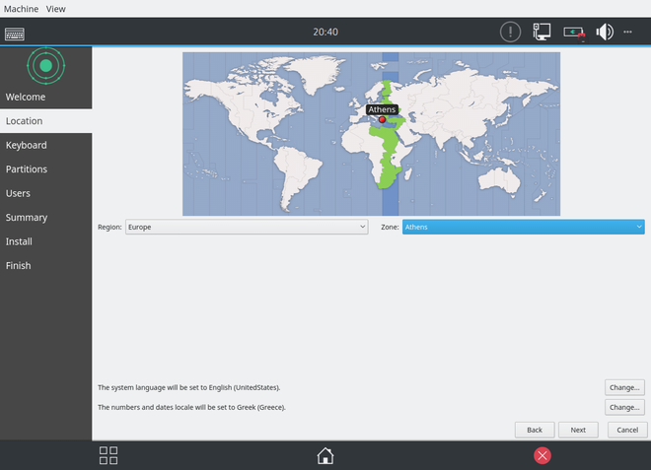
Task: Change the system language setting
Action: pyautogui.click(x=625, y=387)
